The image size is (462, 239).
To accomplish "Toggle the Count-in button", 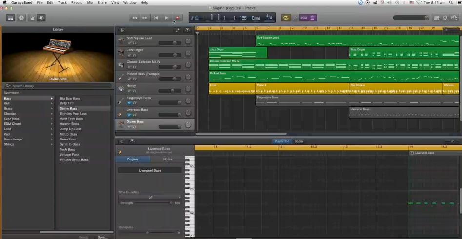I will coord(303,18).
